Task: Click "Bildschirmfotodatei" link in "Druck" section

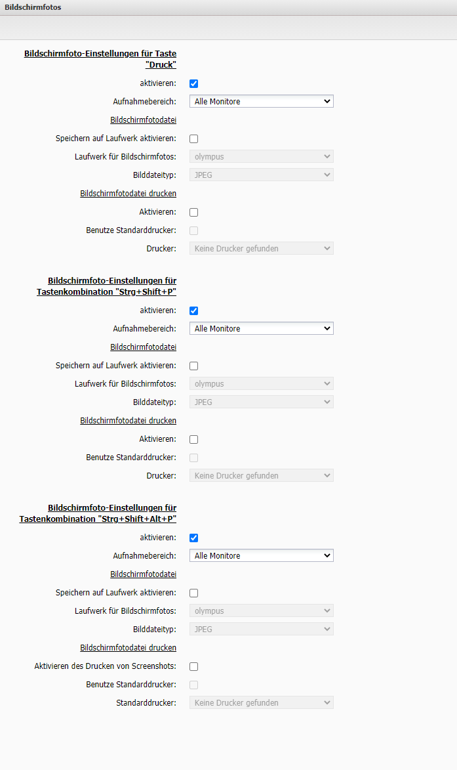Action: pyautogui.click(x=143, y=120)
